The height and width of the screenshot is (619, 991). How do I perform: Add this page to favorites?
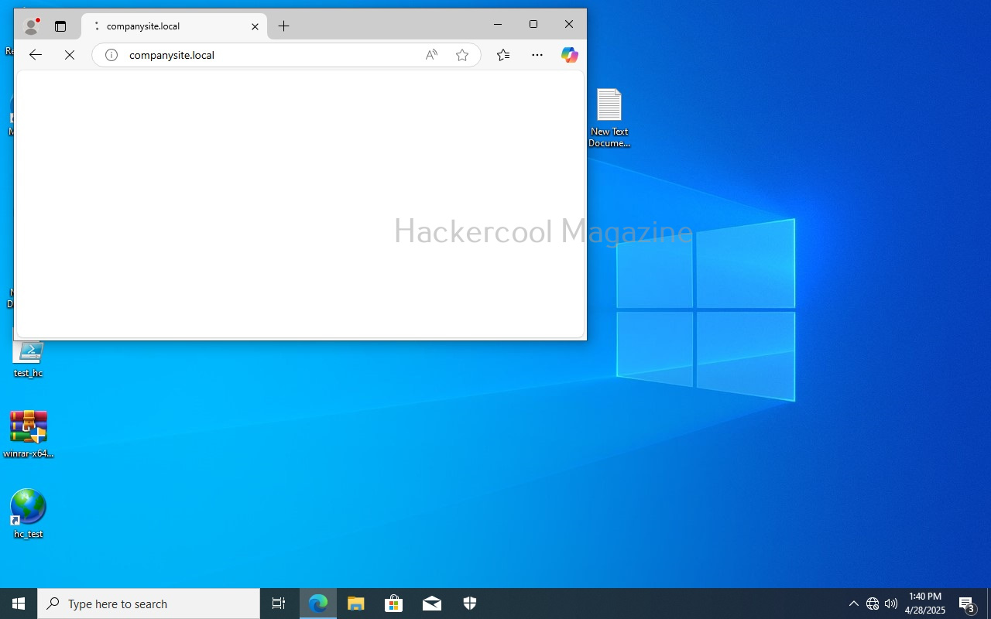pos(462,55)
